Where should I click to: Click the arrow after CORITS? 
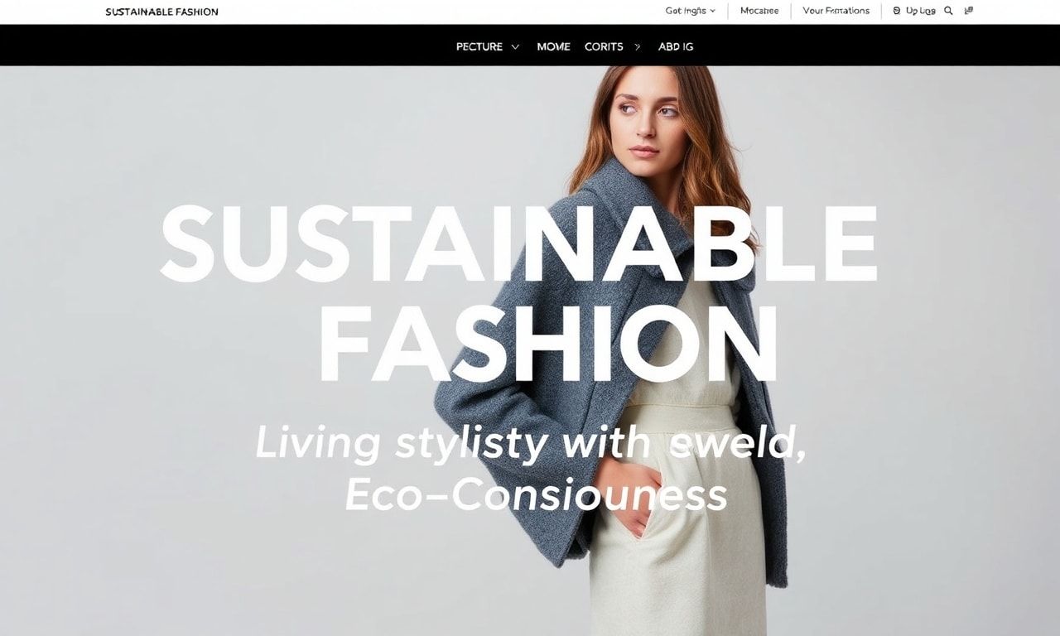(x=637, y=47)
